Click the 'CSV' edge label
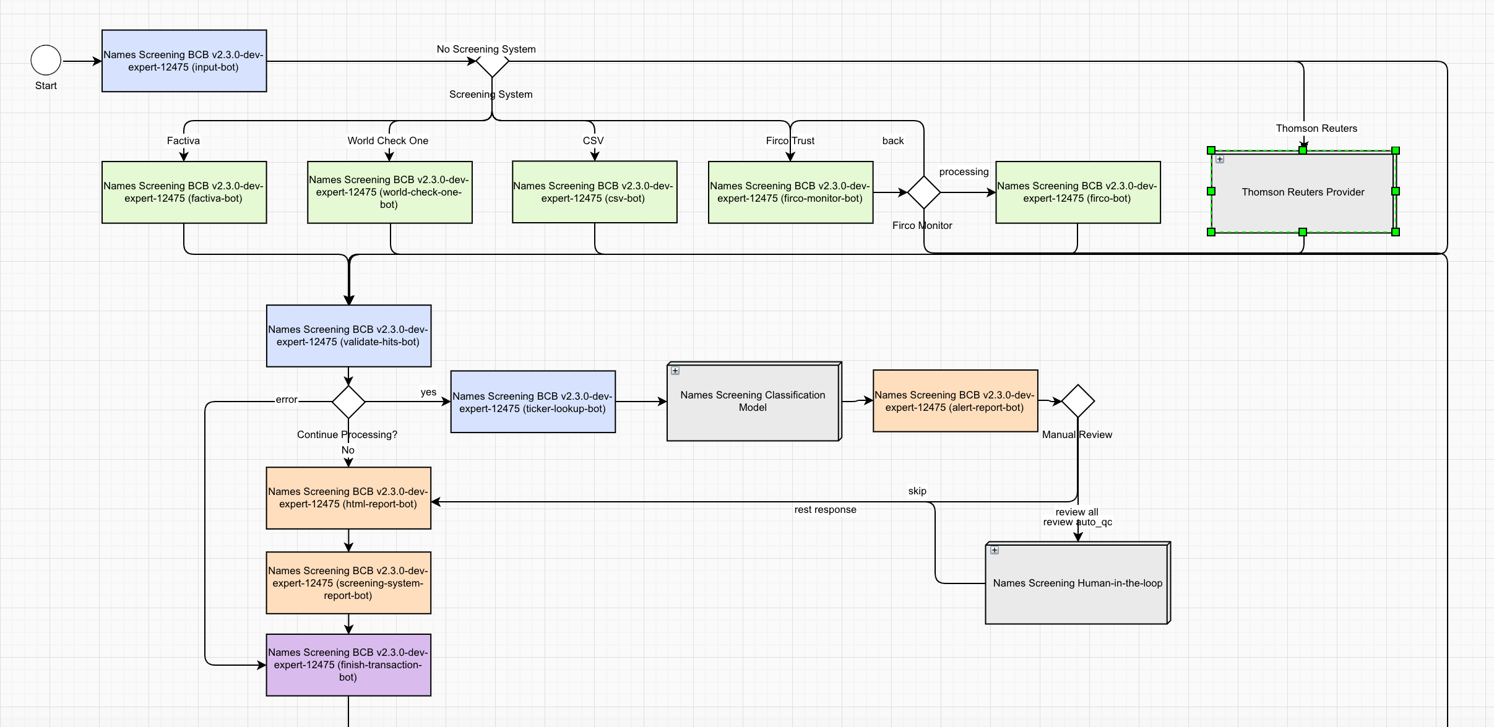The image size is (1494, 727). pyautogui.click(x=593, y=140)
